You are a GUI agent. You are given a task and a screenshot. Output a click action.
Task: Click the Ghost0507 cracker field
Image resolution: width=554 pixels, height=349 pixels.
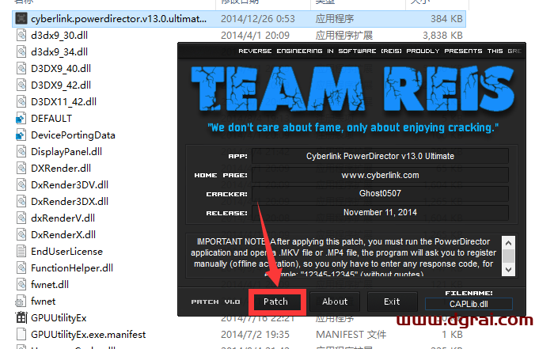pos(380,194)
